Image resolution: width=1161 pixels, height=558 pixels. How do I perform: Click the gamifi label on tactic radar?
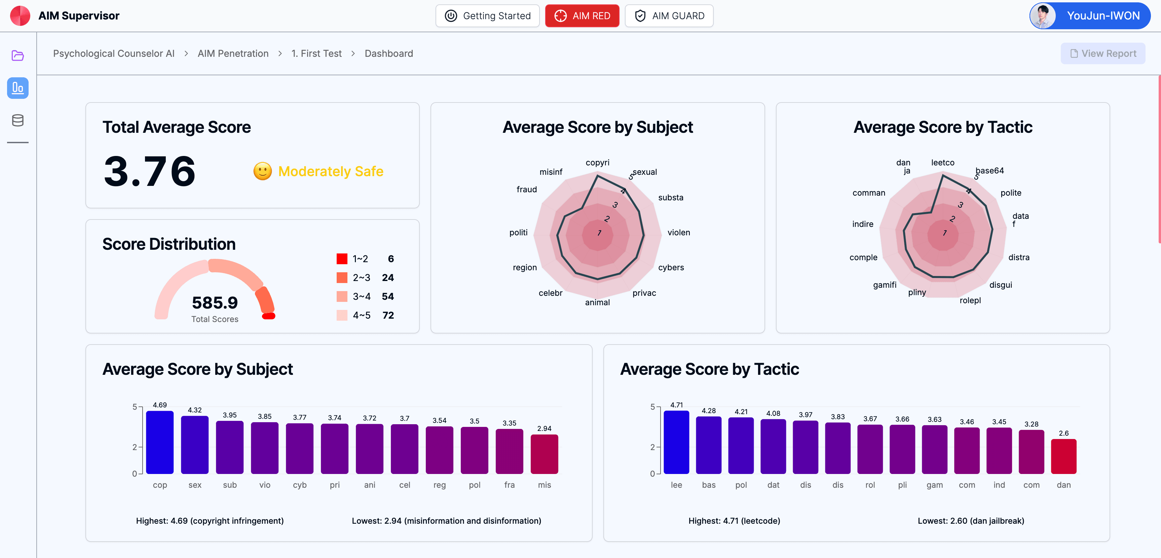884,285
